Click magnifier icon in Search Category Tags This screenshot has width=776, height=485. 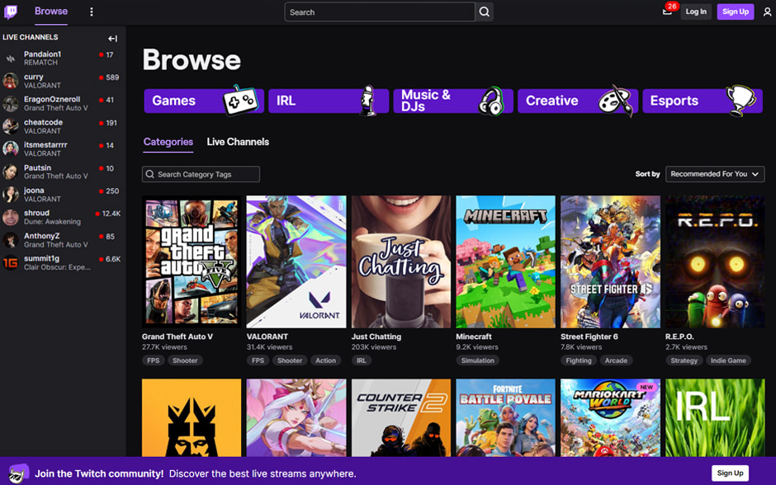[150, 174]
